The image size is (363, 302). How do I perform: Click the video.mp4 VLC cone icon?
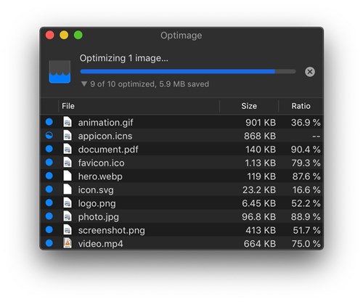(68, 243)
